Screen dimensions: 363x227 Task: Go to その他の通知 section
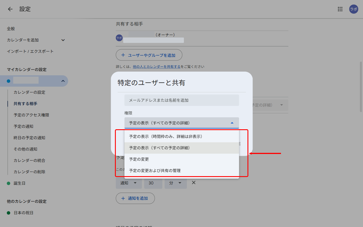[x=25, y=149]
